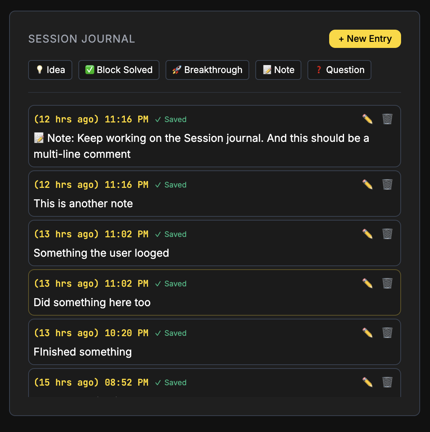Click the 'This is another note' entry text

83,204
